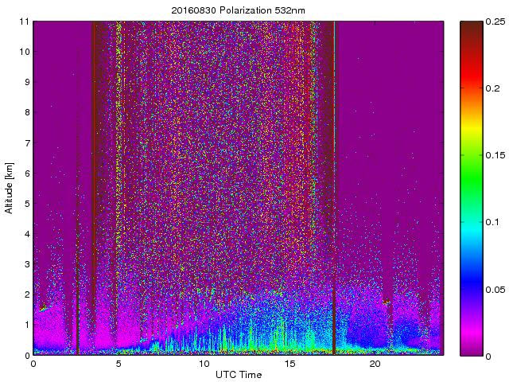Click the colorbar tick label 0.1
This screenshot has width=509, height=382.
coord(492,222)
